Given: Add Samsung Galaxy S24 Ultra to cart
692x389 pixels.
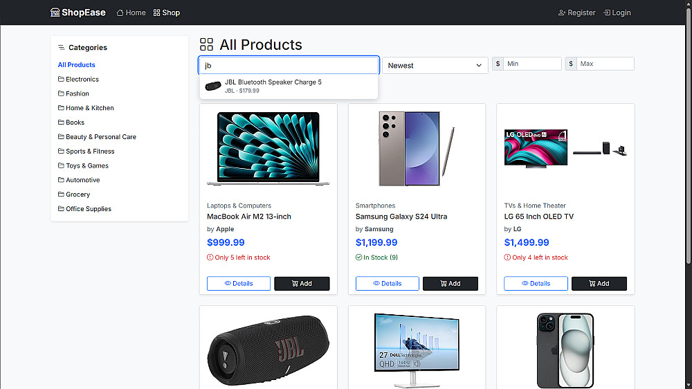Looking at the screenshot, I should coord(450,283).
